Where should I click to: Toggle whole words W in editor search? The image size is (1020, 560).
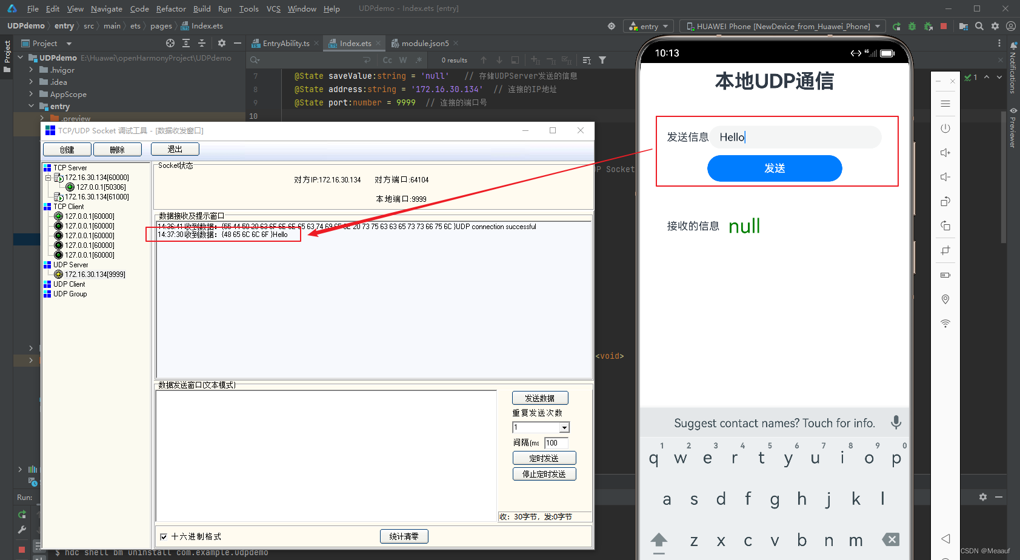[403, 60]
